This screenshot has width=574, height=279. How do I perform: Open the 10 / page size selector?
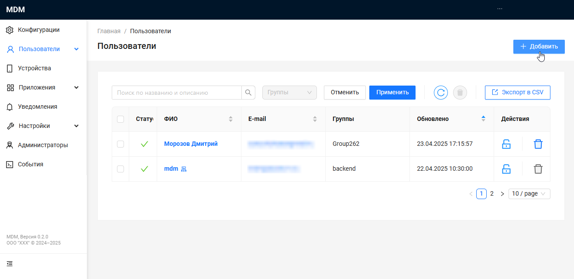(x=529, y=194)
